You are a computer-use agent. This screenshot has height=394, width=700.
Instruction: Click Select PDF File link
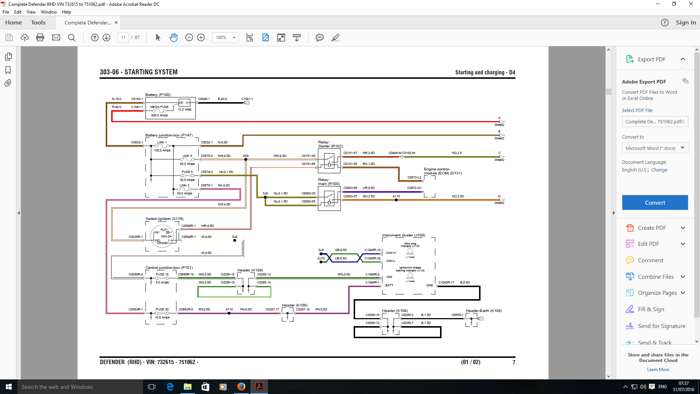point(637,110)
